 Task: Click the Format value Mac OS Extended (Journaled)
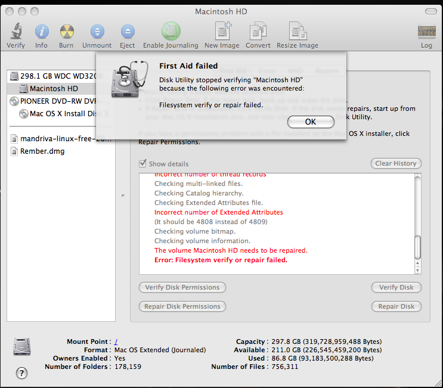(x=160, y=350)
